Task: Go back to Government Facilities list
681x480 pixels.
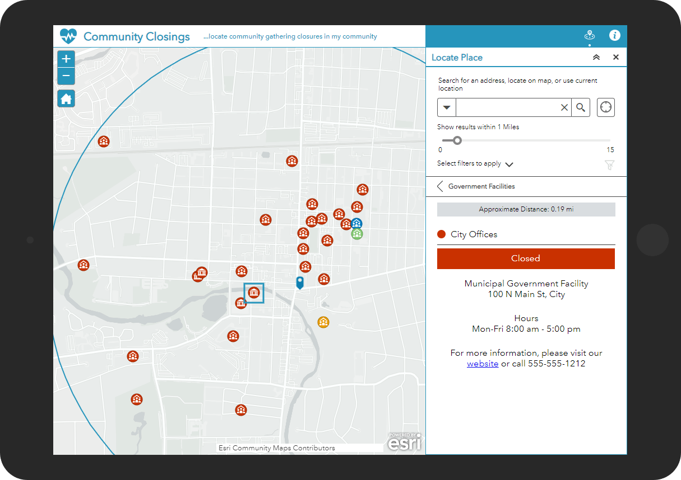Action: tap(441, 186)
